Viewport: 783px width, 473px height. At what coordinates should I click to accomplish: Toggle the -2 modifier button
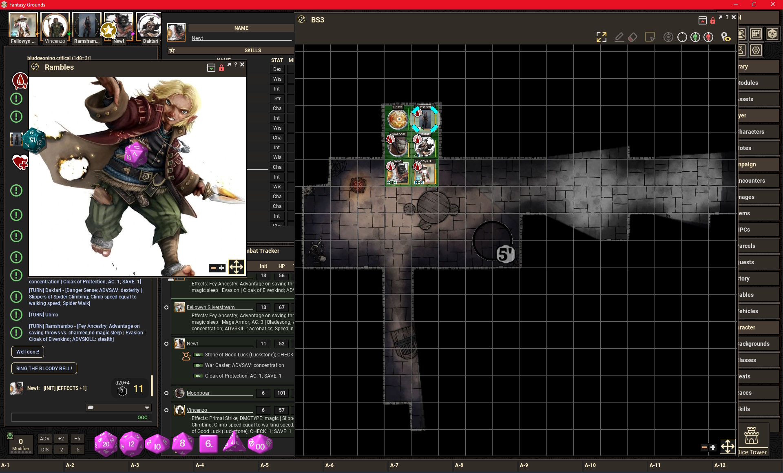coord(61,450)
